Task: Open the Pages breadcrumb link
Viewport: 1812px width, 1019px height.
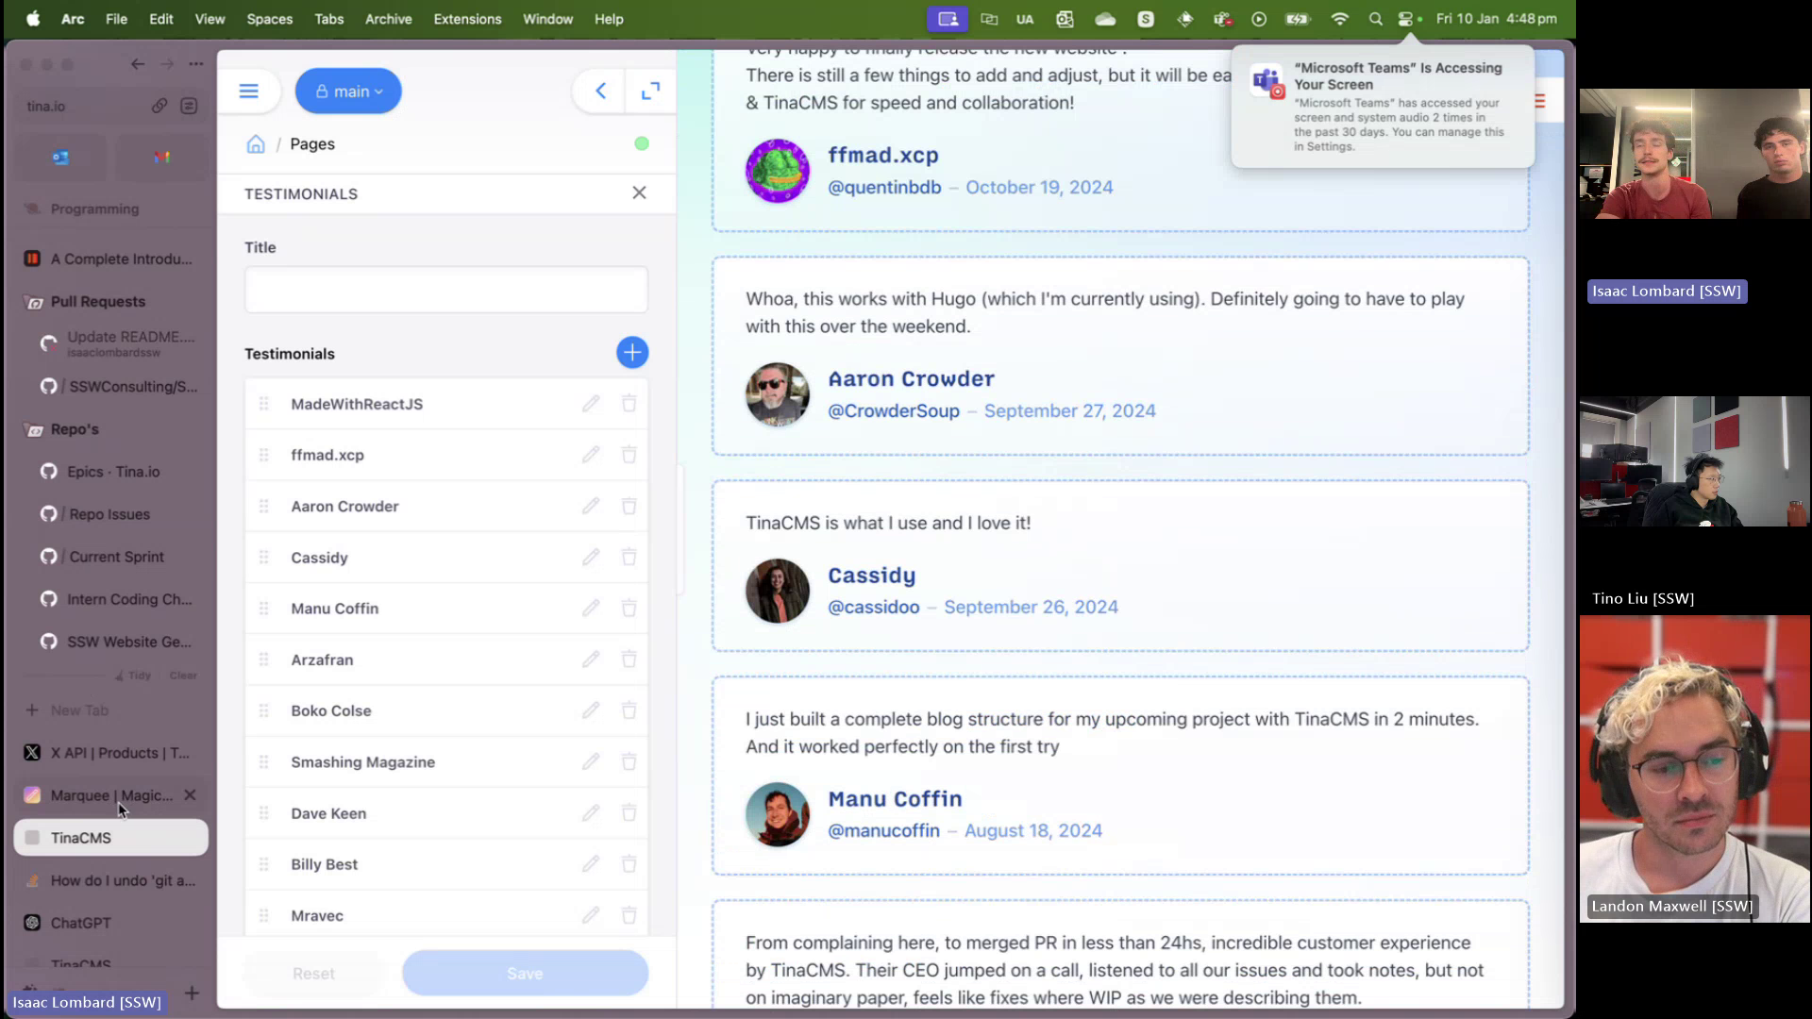Action: tap(312, 143)
